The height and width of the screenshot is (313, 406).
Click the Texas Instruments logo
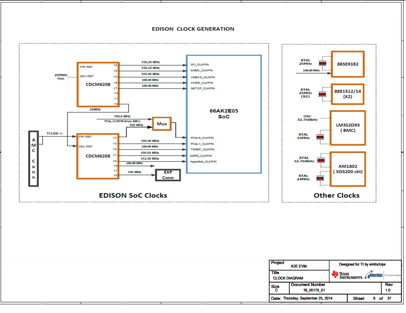[347, 275]
